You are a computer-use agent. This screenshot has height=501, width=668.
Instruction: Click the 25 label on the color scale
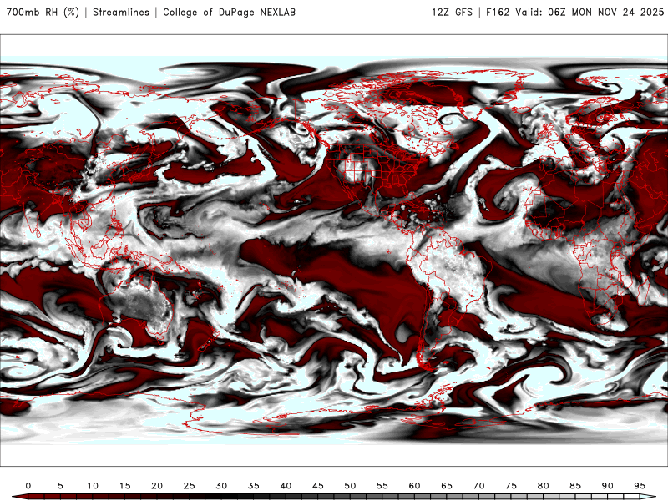(190, 486)
